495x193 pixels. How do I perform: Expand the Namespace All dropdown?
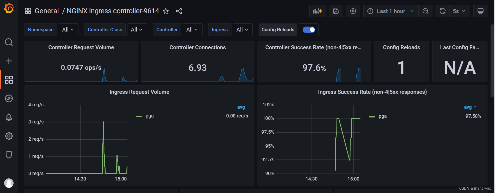point(68,30)
